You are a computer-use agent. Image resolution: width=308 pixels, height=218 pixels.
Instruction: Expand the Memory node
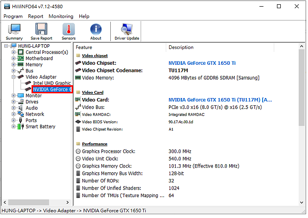click(x=13, y=65)
